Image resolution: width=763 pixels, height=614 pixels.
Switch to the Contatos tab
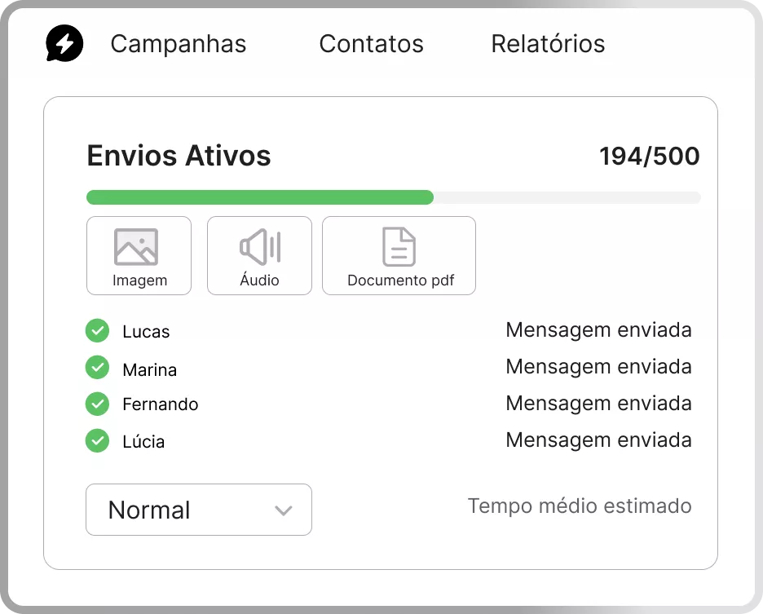371,44
